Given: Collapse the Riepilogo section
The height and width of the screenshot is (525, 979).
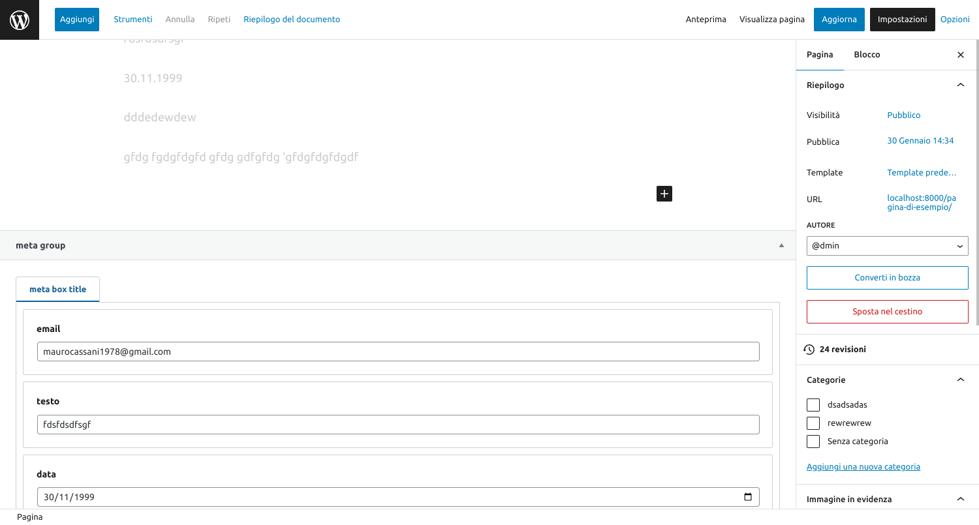Looking at the screenshot, I should (961, 85).
